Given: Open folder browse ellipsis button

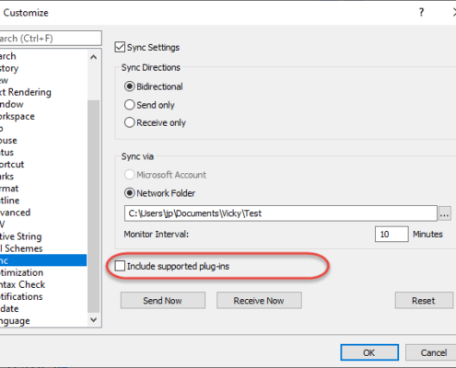Looking at the screenshot, I should [444, 213].
